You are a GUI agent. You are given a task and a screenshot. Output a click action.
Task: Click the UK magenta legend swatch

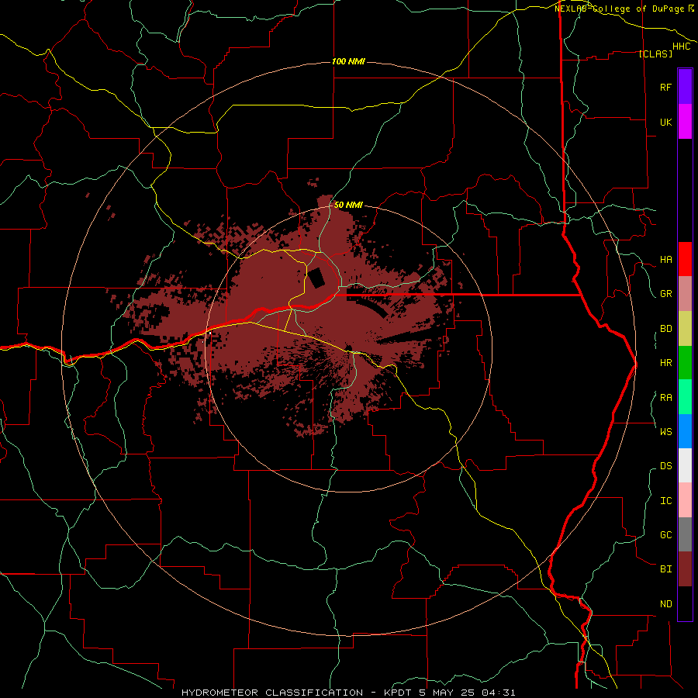click(x=685, y=122)
